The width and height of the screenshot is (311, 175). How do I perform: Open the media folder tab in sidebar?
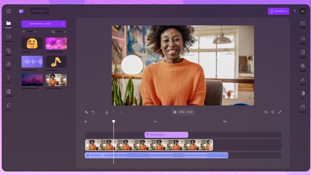click(8, 23)
